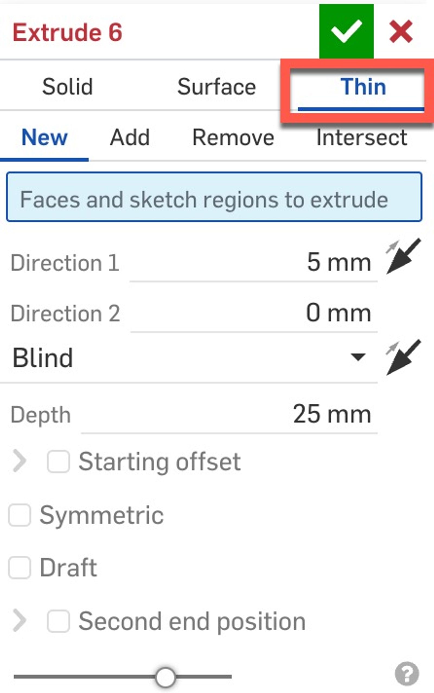Viewport: 434px width, 693px height.
Task: Select the Thin extrude type
Action: pyautogui.click(x=363, y=86)
